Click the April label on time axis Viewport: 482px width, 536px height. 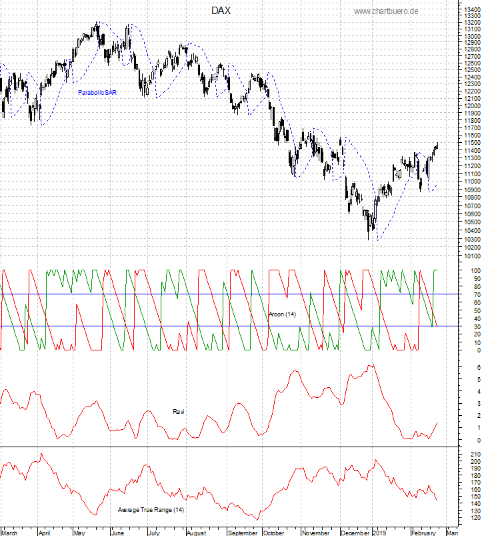[x=45, y=533]
